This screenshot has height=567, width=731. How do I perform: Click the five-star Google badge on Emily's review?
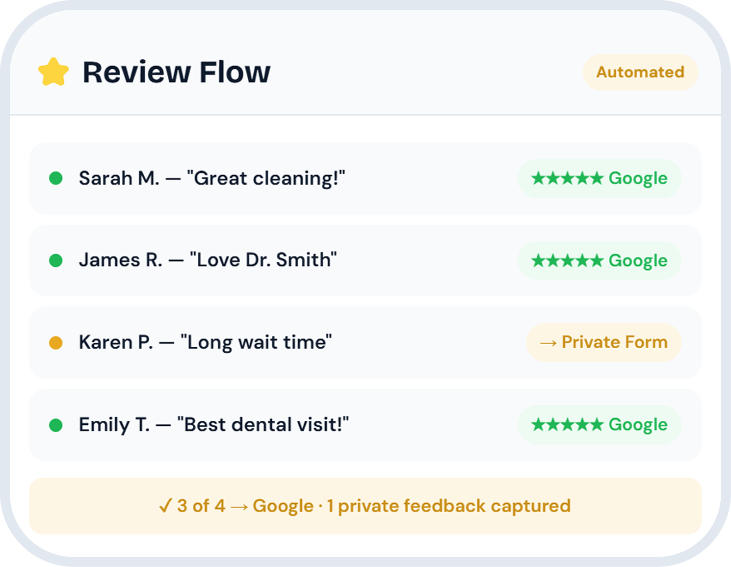click(599, 425)
